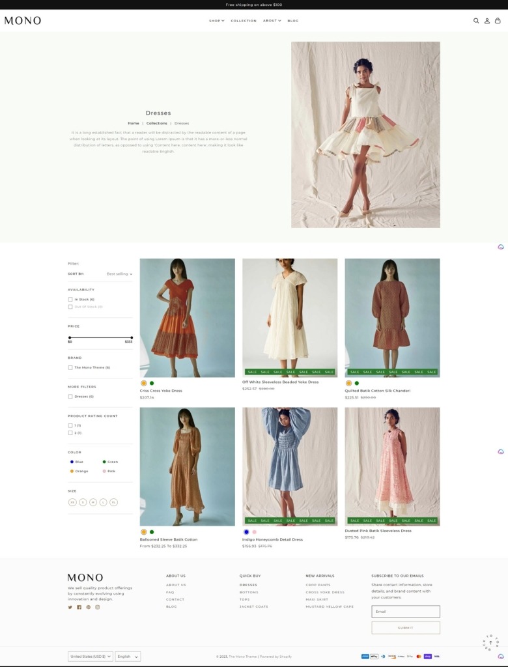
Task: Click the account user icon
Action: click(487, 21)
